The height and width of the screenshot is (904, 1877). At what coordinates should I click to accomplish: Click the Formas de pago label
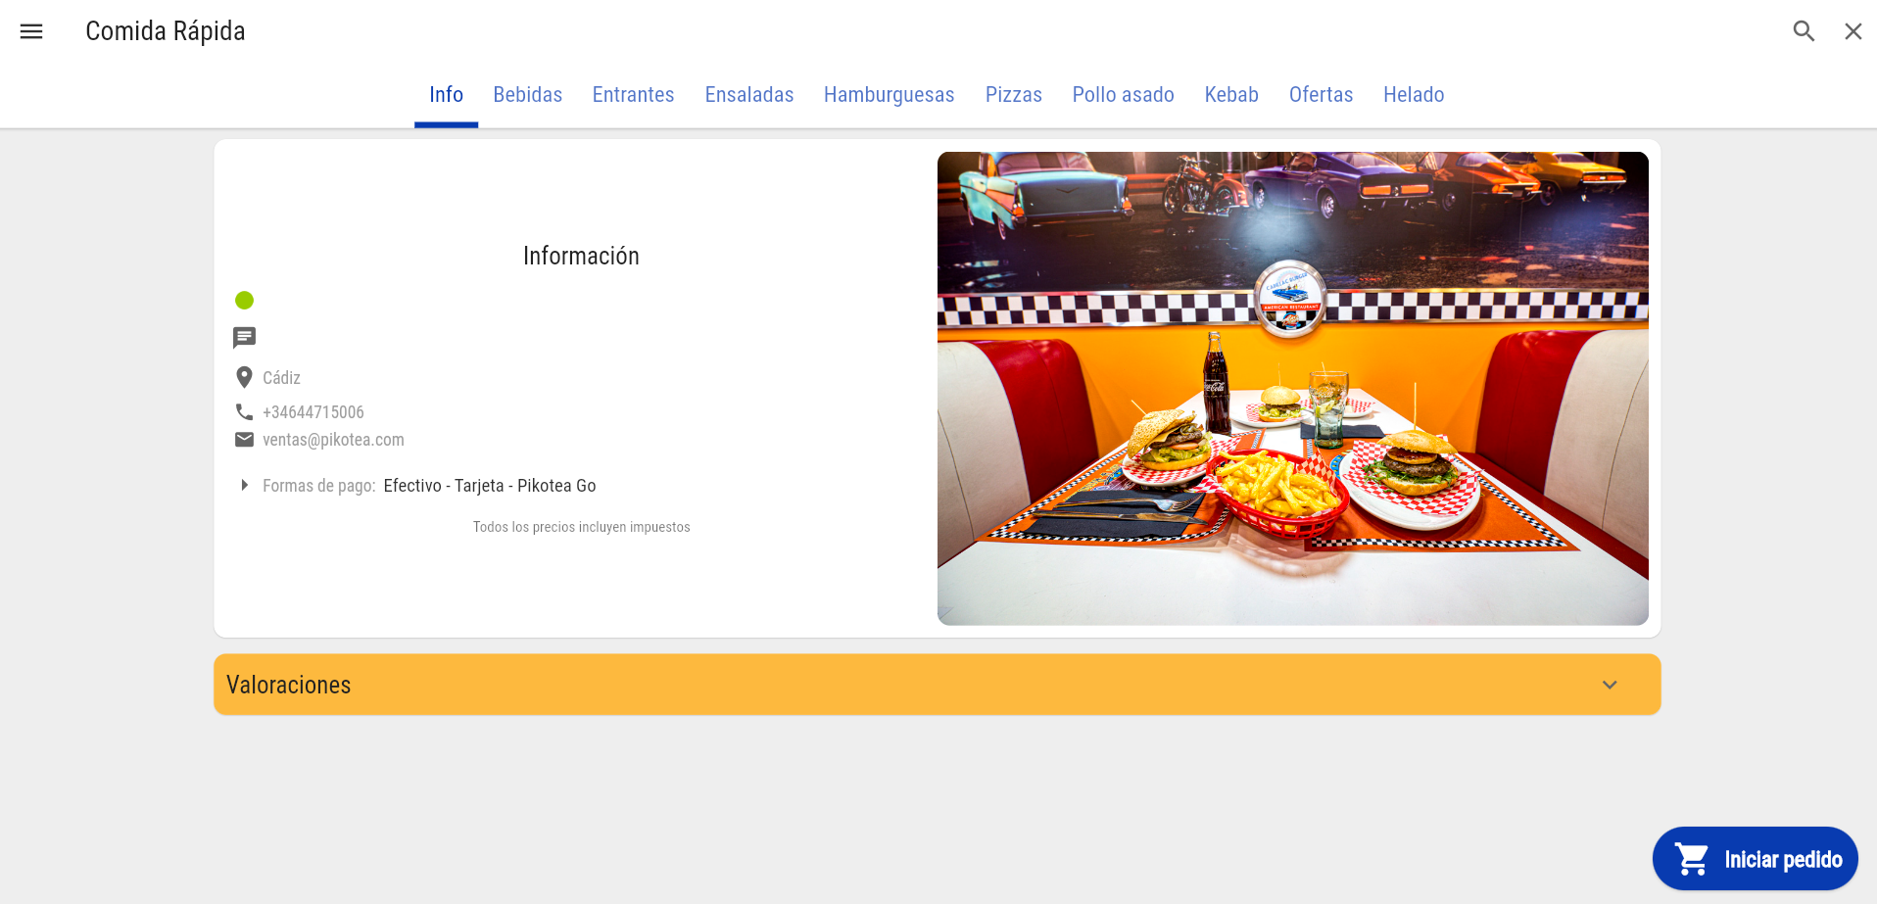tap(319, 486)
